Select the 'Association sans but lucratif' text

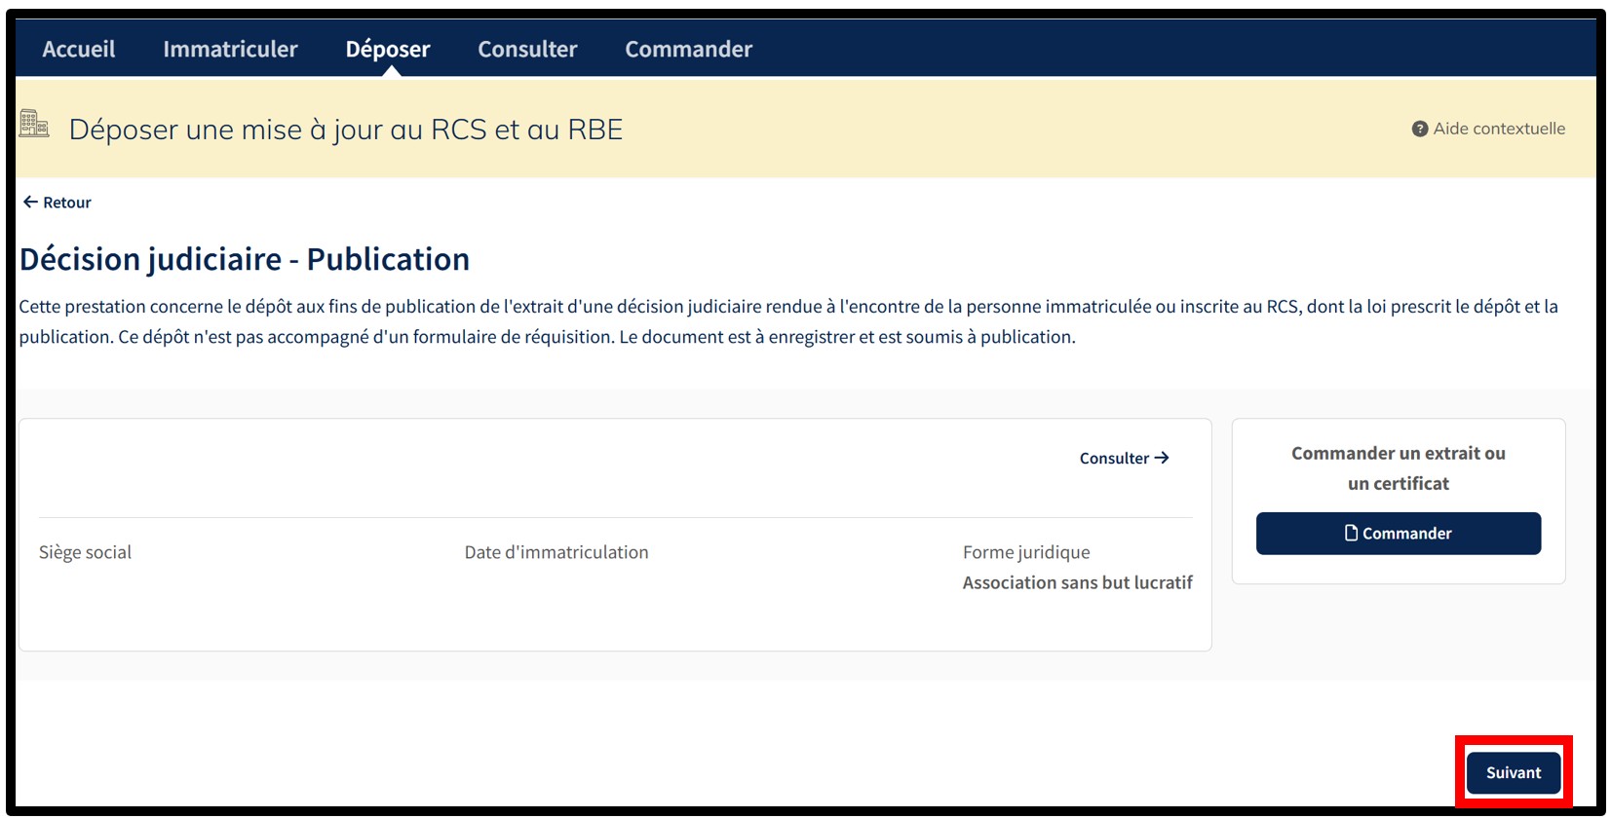tap(1077, 582)
